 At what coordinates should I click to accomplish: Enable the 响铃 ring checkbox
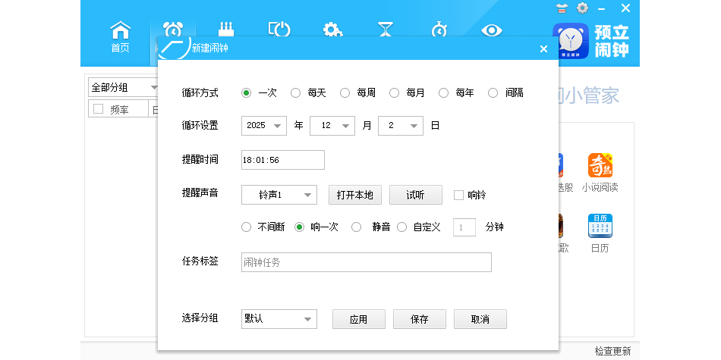(458, 195)
